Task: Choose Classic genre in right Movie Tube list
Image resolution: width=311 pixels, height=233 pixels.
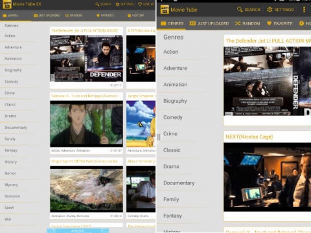Action: point(172,150)
